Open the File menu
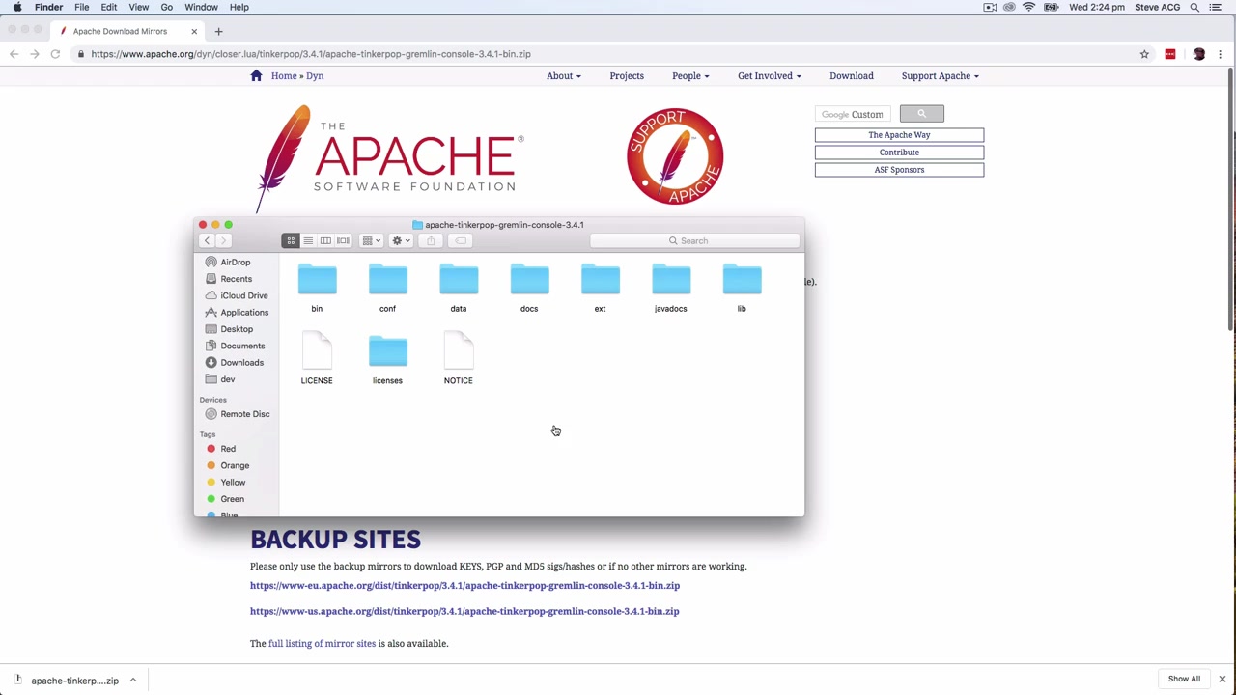This screenshot has width=1236, height=695. coord(82,7)
